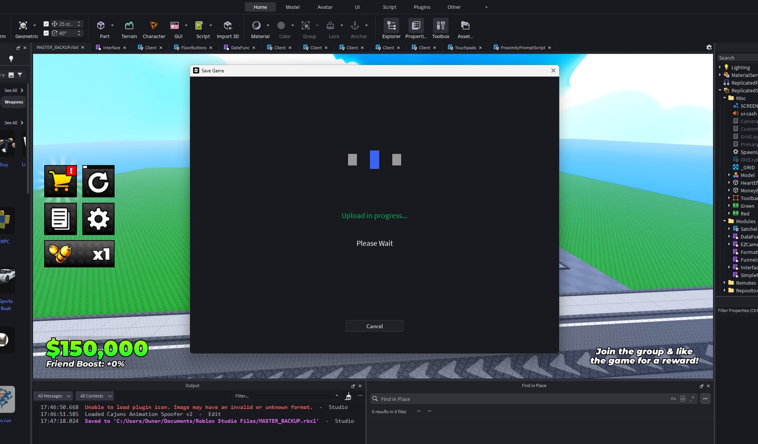Click the Explorer Search field
The height and width of the screenshot is (444, 758).
click(737, 58)
